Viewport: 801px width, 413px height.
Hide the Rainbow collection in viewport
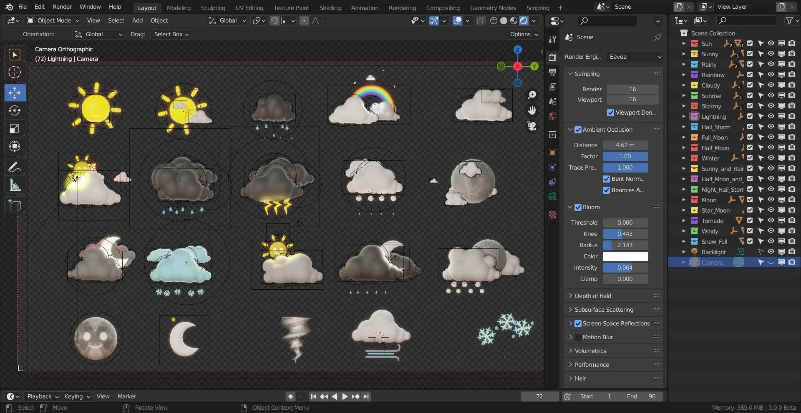(771, 75)
